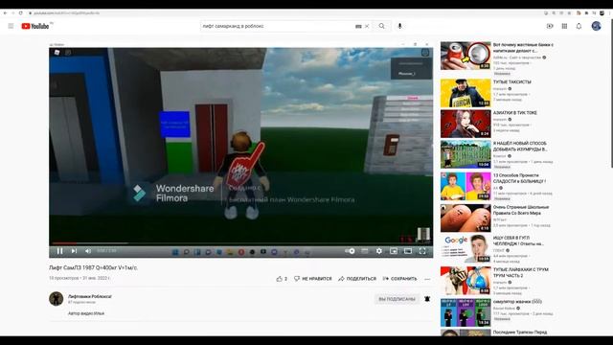Screen dimensions: 613x345
Task: Open the ТУПЫЕ ТАКСИСТЫ video title
Action: point(512,82)
